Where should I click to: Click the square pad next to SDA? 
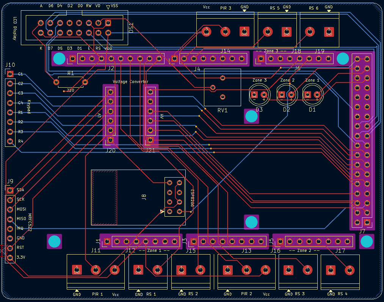(10, 190)
